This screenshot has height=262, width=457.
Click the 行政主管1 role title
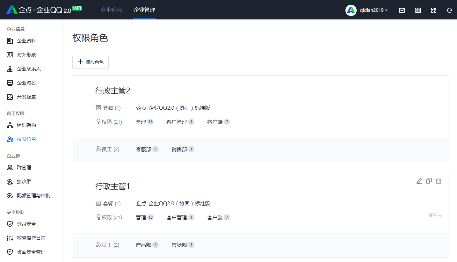click(113, 186)
